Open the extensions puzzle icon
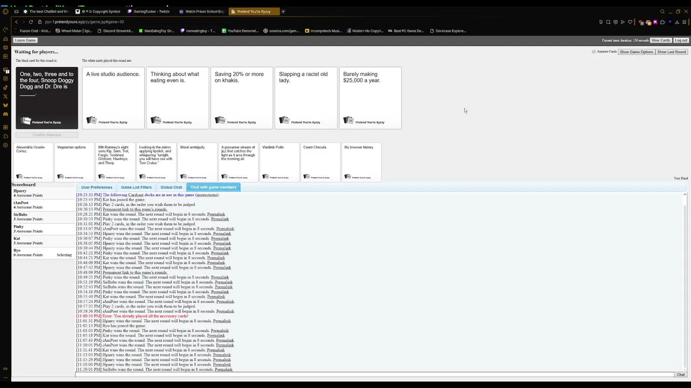The height and width of the screenshot is (388, 691). [662, 22]
